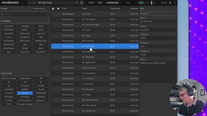Switch to EDIT tab
Screen dimensions: 207x116
coord(100,3)
